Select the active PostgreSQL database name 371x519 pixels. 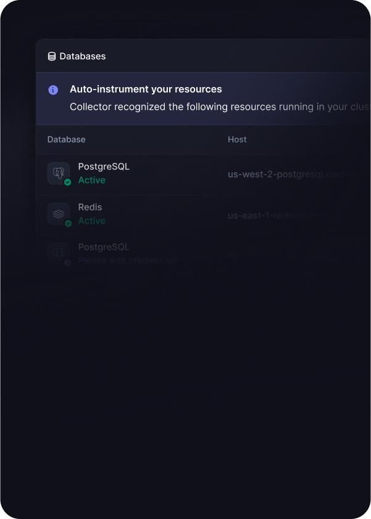click(104, 167)
